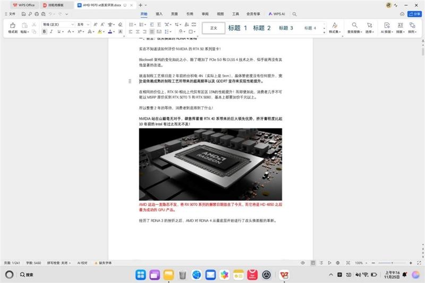425x283 pixels.
Task: Switch to the WPS Office home tab
Action: coord(24,5)
